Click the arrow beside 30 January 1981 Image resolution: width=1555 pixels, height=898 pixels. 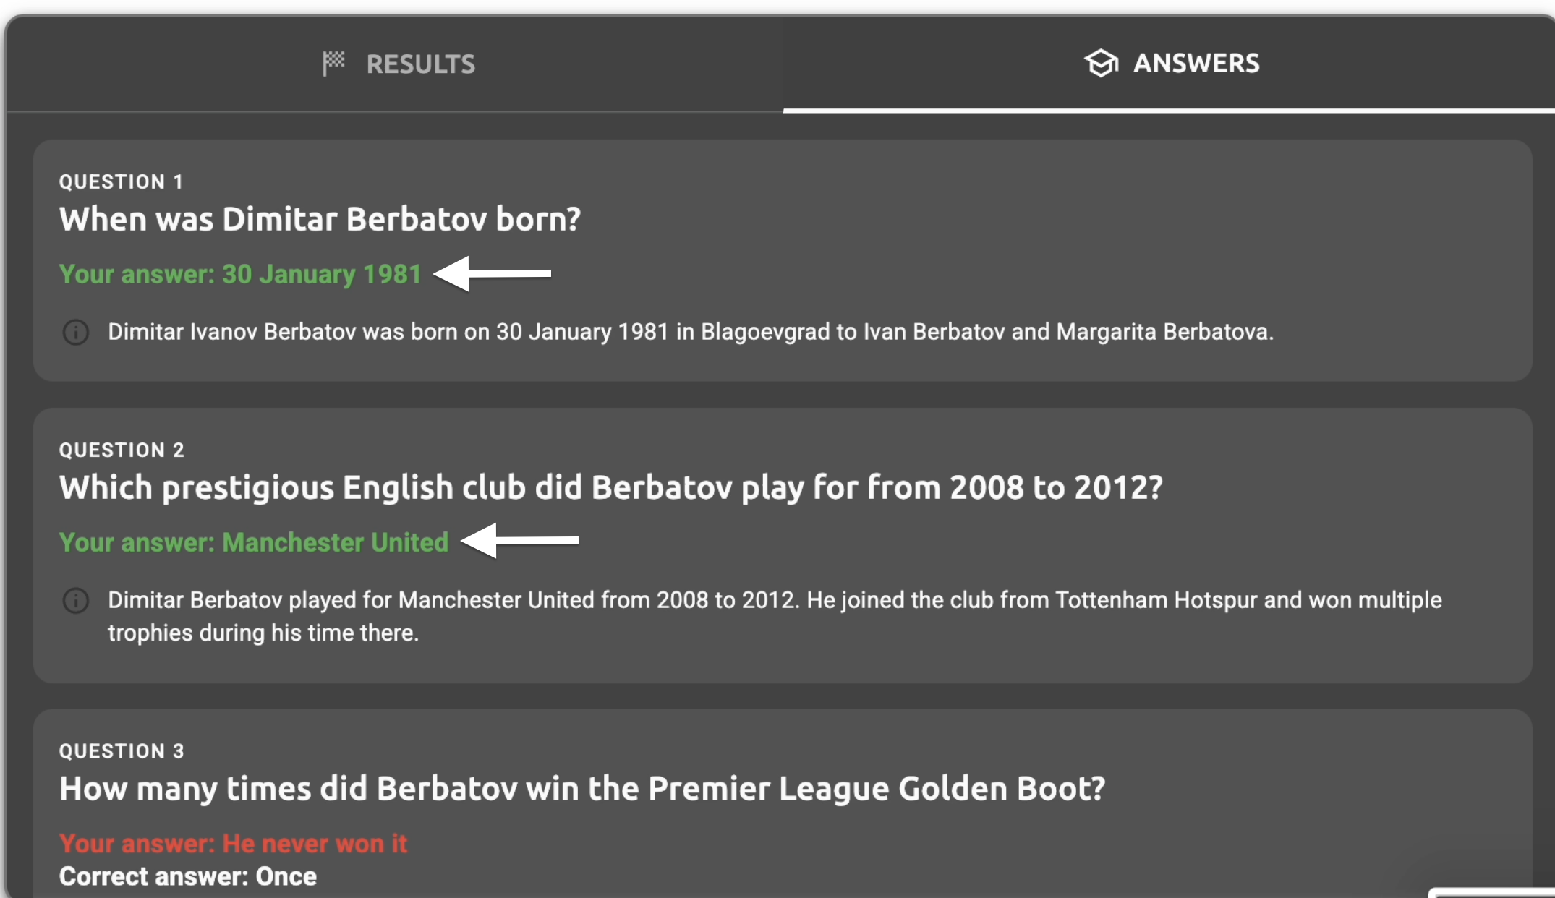point(493,274)
